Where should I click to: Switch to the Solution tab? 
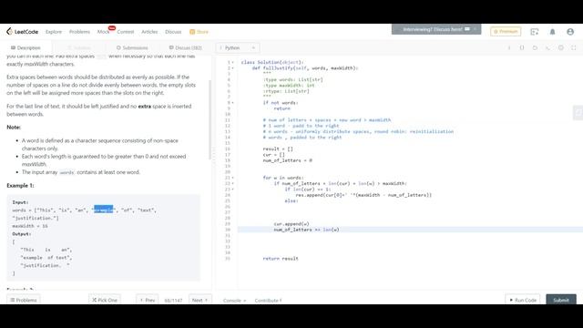click(x=79, y=48)
